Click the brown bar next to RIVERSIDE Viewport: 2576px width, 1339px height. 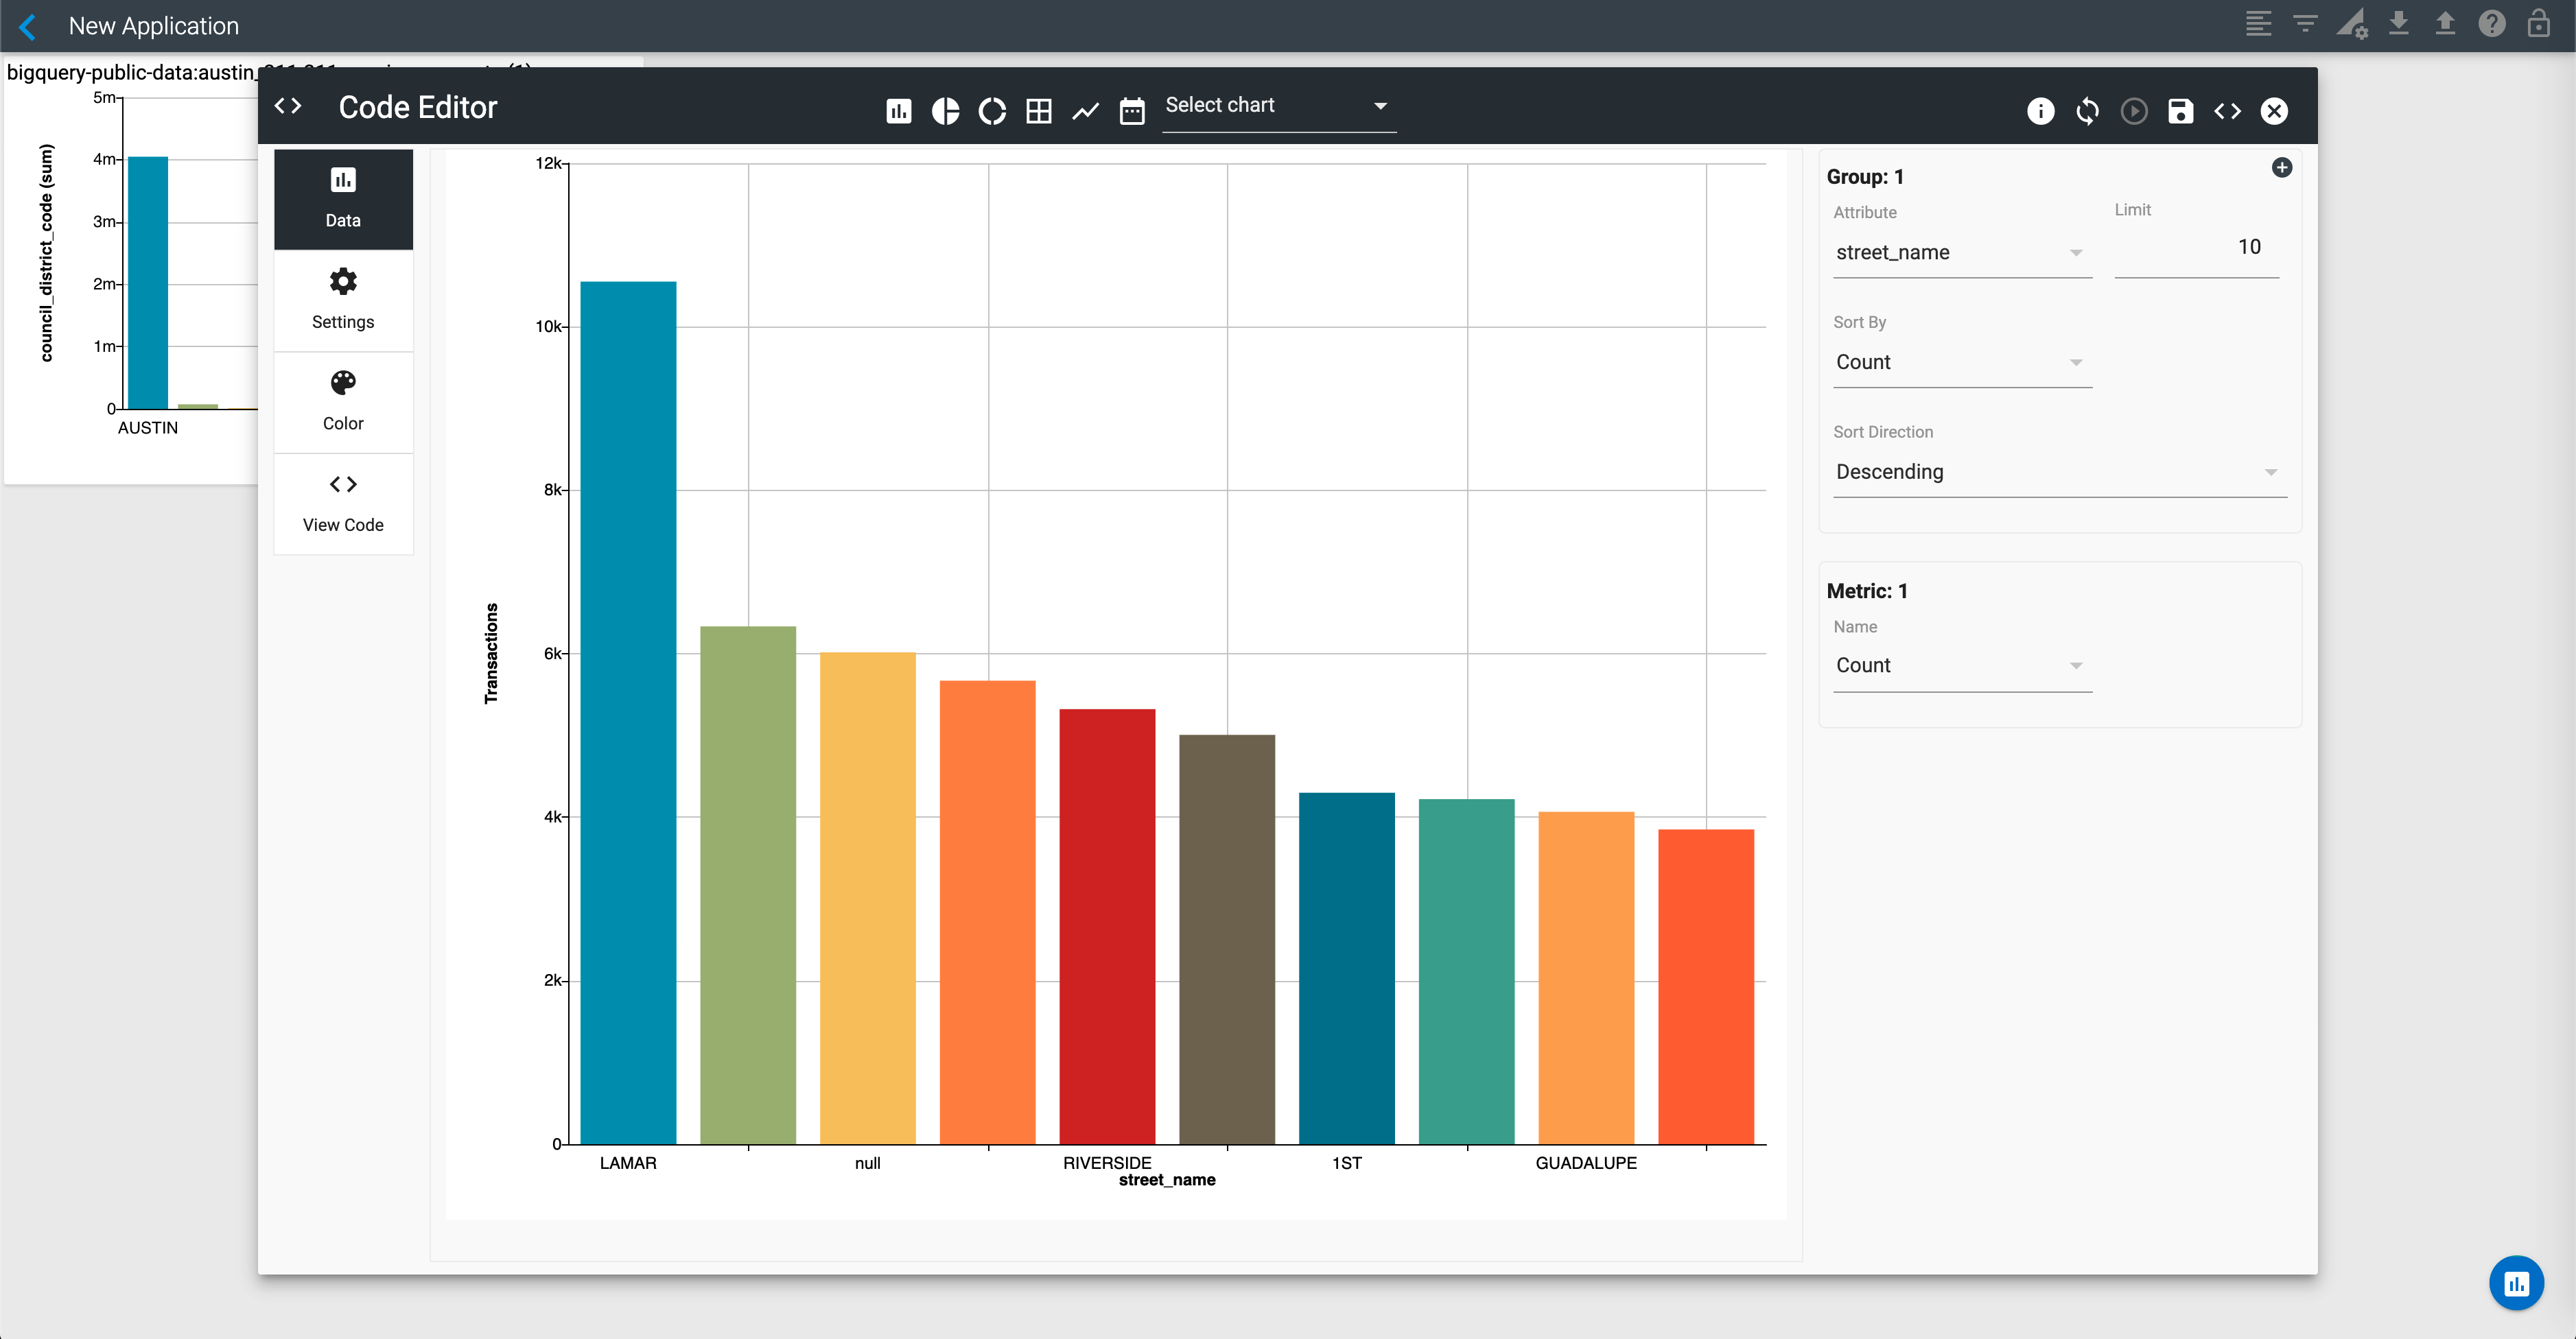coord(1227,939)
